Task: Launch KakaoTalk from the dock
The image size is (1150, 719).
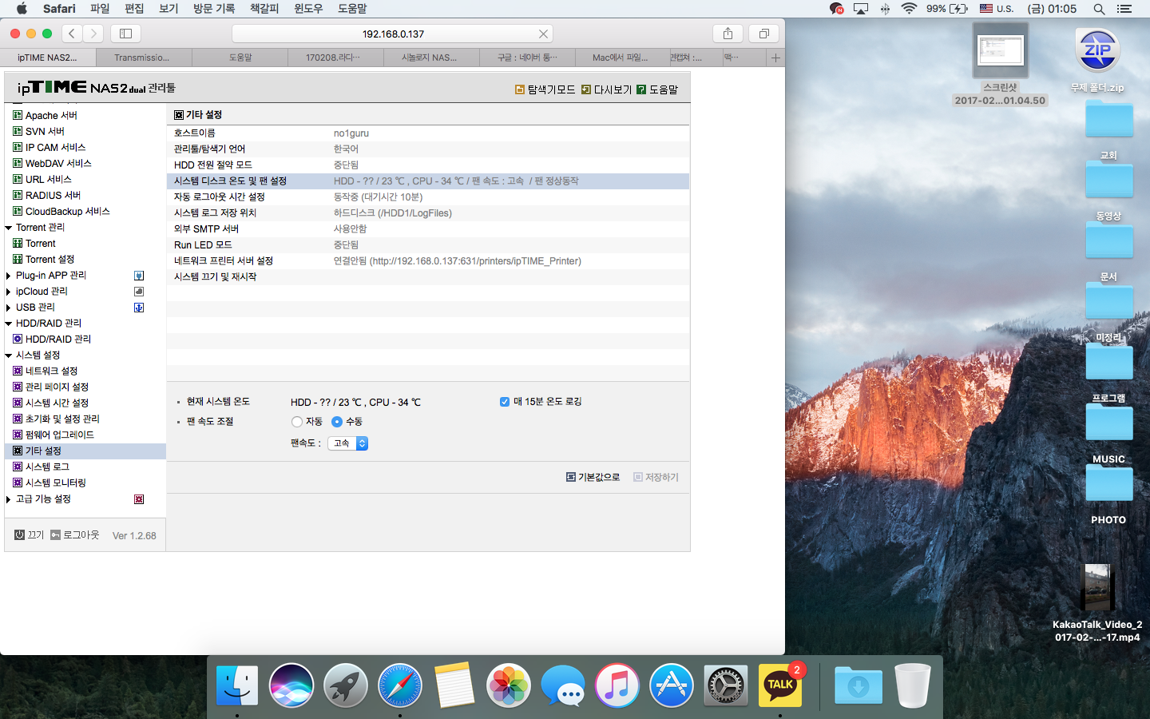Action: pyautogui.click(x=780, y=685)
